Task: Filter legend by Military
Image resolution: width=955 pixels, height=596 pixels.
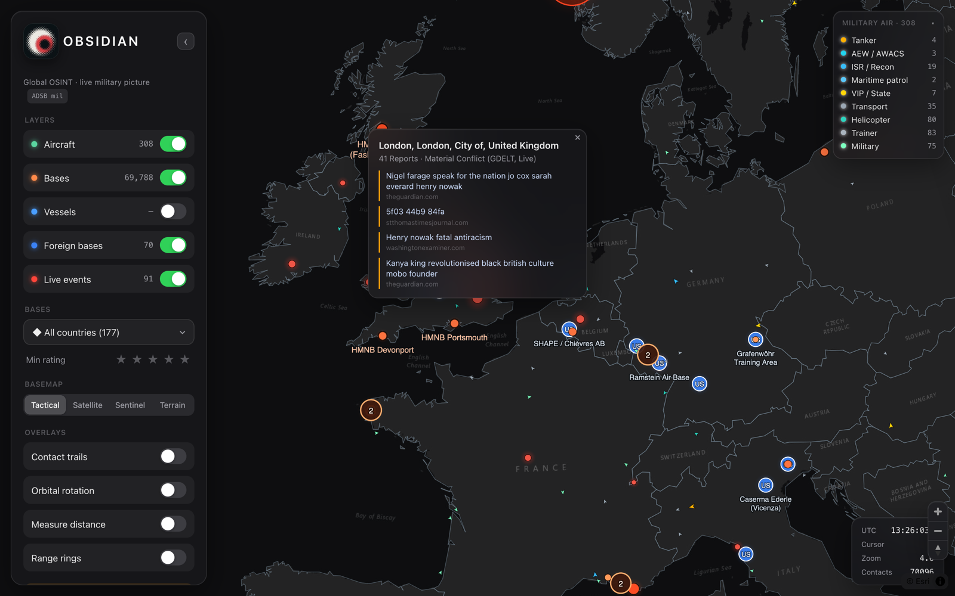Action: click(888, 146)
